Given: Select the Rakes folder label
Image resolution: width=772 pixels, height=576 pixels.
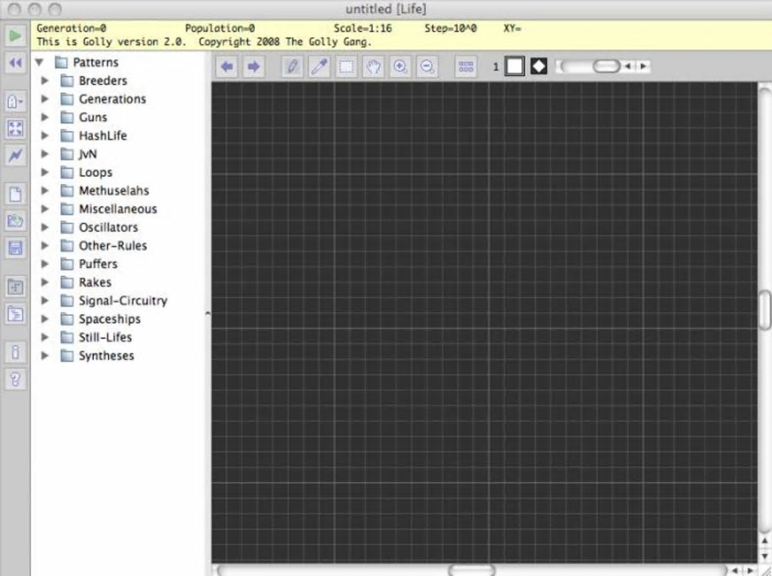Looking at the screenshot, I should click(x=95, y=282).
